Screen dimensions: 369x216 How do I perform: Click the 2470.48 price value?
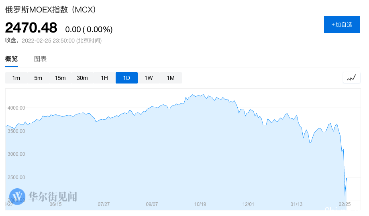pos(31,28)
